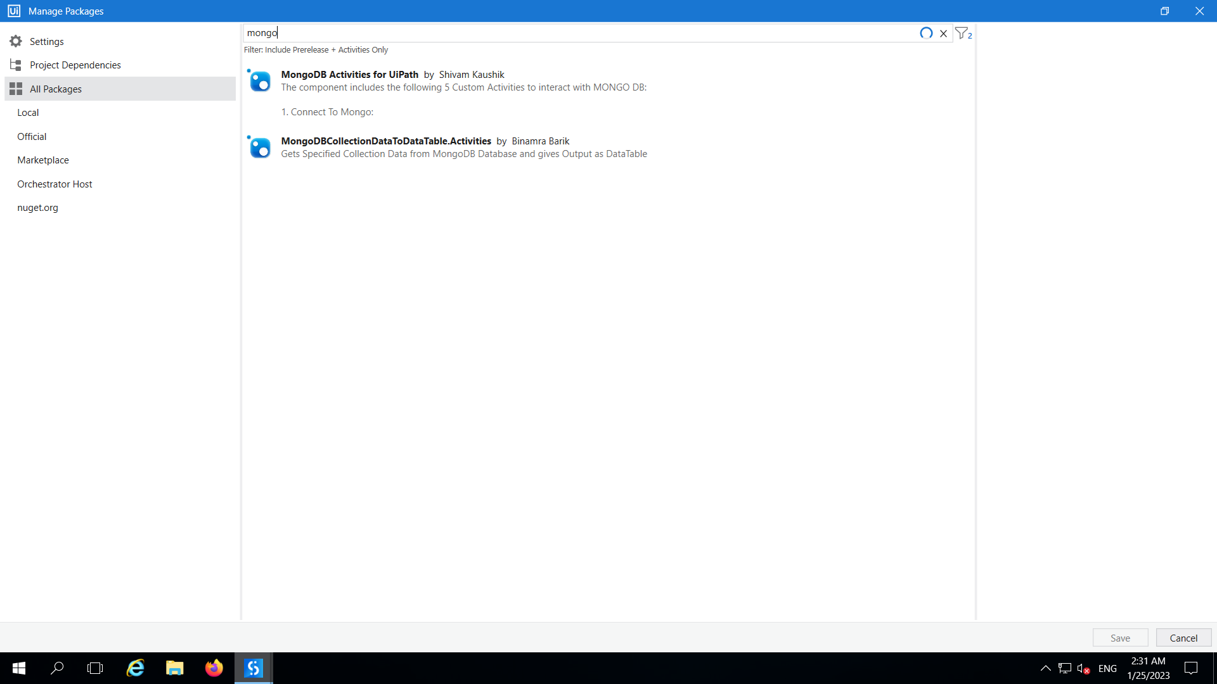Select the All Packages source
The image size is (1217, 684).
(x=120, y=89)
